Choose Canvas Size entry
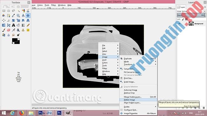Screen dimensions: 207x116 [x=138, y=69]
